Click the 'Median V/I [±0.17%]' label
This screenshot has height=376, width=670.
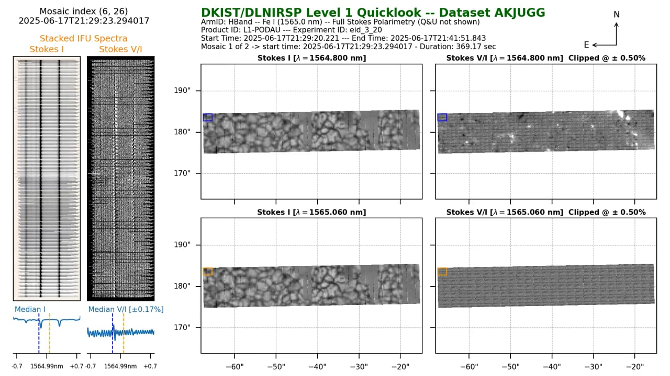click(x=126, y=309)
